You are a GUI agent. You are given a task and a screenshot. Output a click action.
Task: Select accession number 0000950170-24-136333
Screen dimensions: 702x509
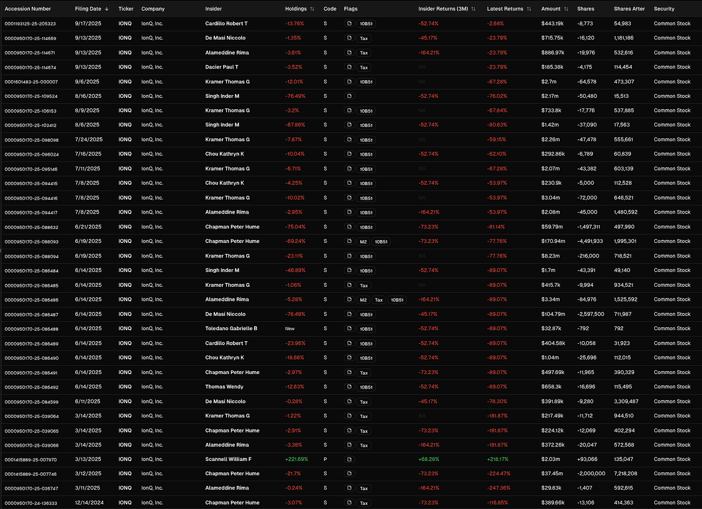[x=31, y=503]
